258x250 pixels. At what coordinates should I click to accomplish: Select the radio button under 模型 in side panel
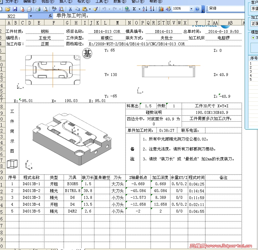click(253, 38)
